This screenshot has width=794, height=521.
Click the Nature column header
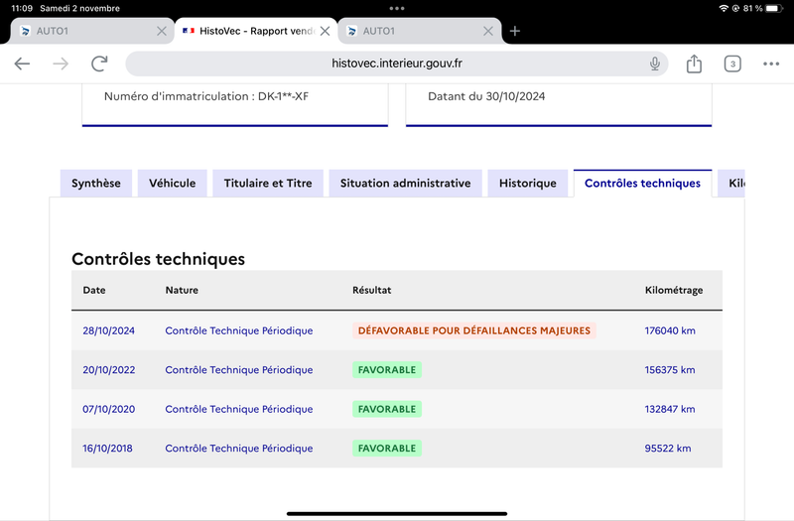click(x=182, y=290)
